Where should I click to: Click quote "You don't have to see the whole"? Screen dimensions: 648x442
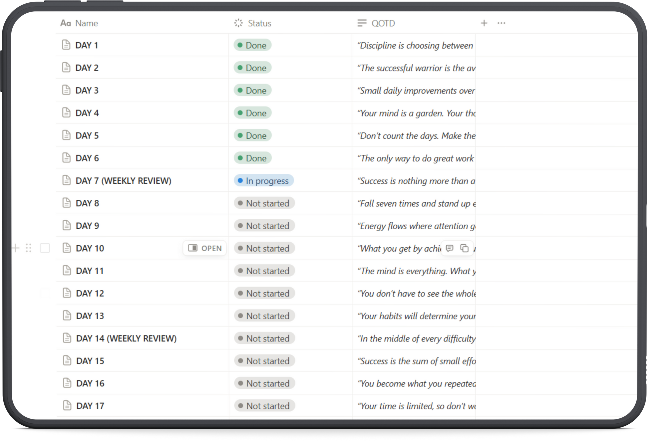tap(416, 294)
